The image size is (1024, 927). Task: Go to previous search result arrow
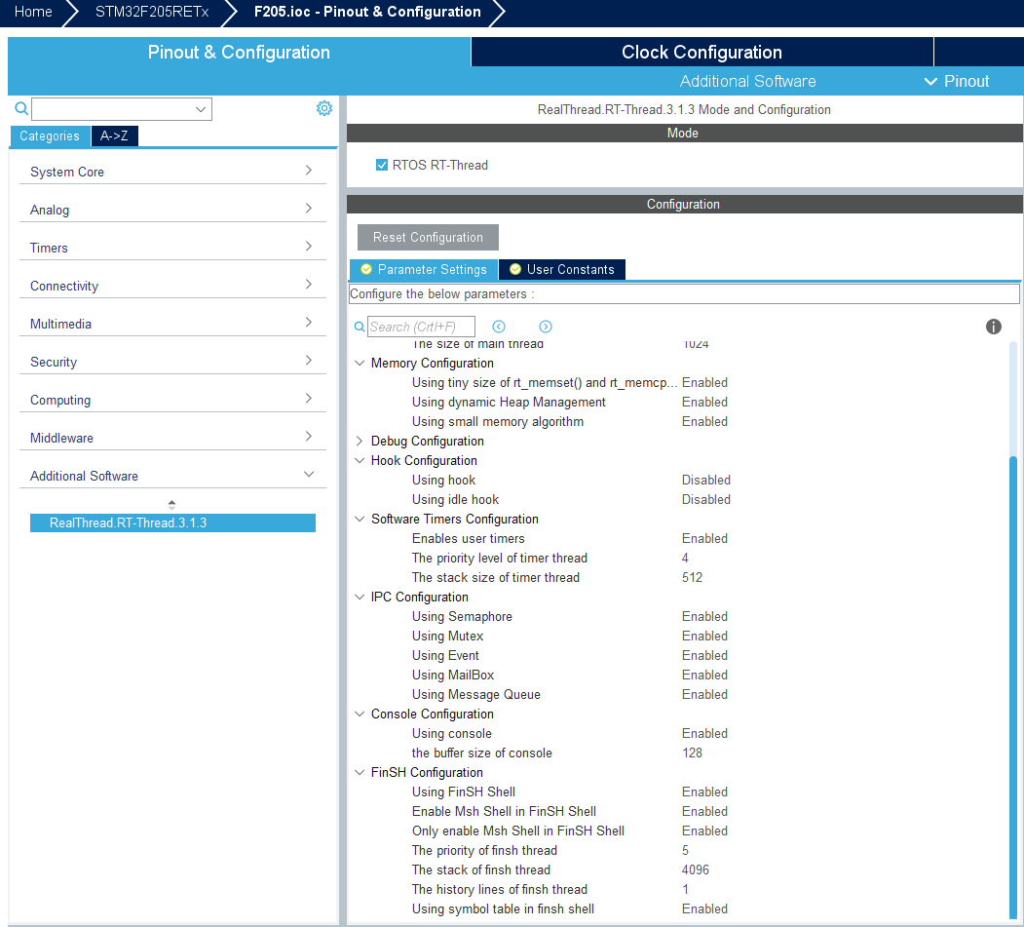[x=499, y=327]
